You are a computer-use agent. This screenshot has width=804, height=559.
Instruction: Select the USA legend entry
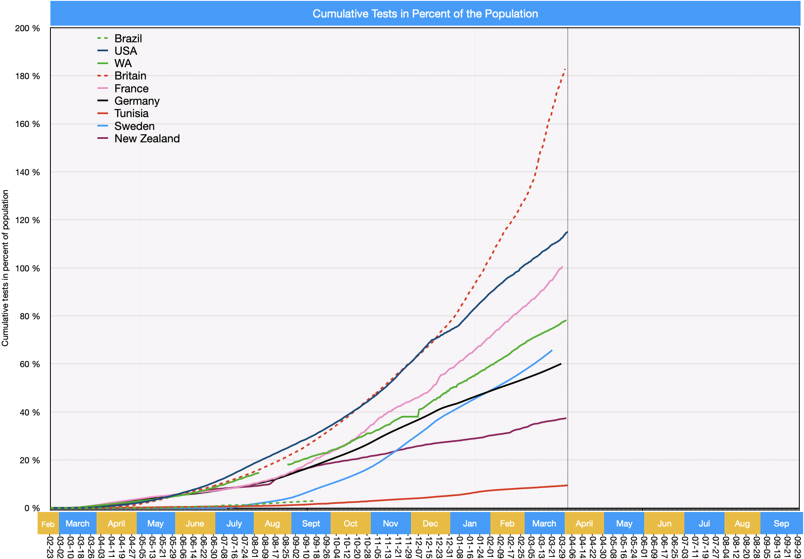(126, 51)
